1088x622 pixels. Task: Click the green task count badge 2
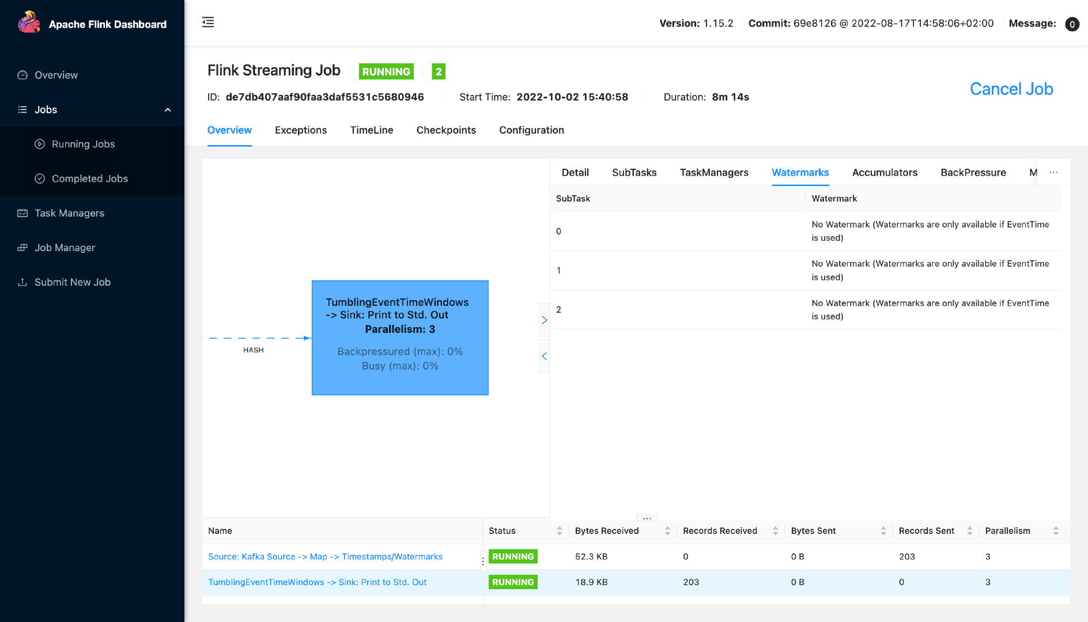click(439, 71)
